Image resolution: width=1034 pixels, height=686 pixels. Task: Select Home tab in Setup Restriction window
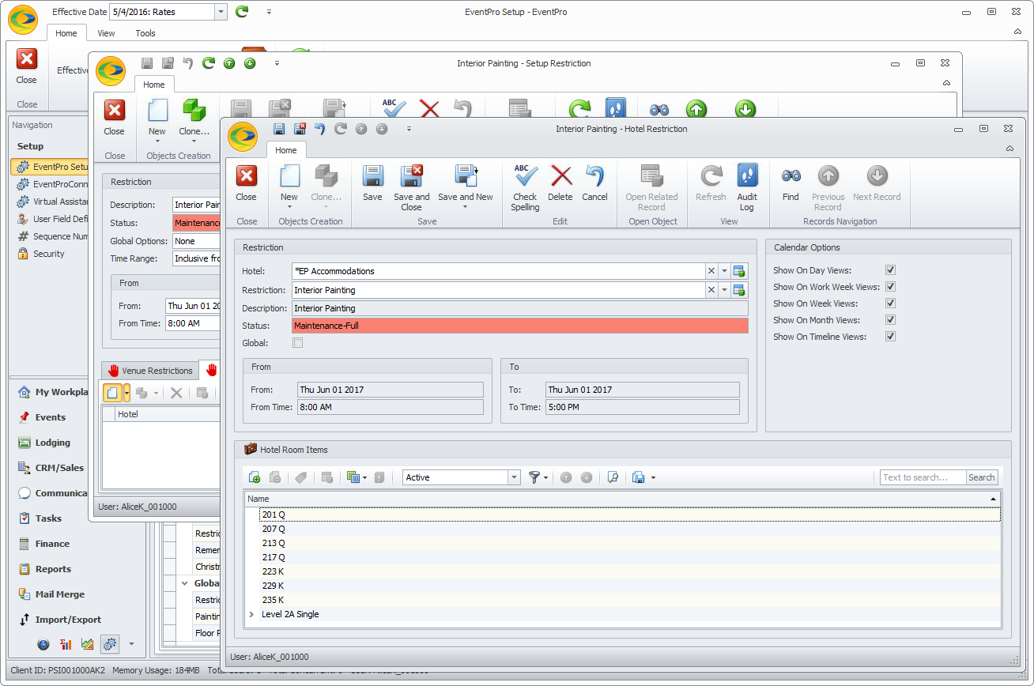coord(154,85)
